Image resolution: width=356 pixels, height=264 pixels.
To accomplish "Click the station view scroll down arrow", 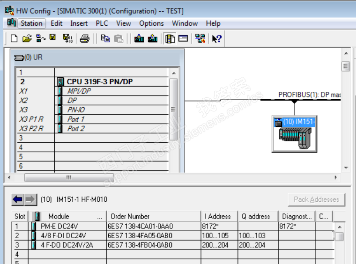I will point(346,168).
